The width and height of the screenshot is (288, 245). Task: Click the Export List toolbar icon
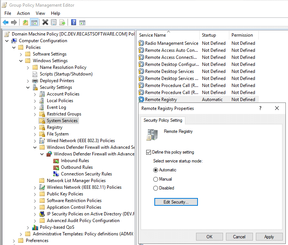(x=62, y=22)
